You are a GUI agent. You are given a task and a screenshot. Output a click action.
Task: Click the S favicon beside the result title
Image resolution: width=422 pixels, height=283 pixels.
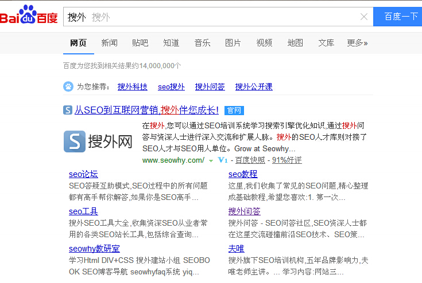coord(68,110)
